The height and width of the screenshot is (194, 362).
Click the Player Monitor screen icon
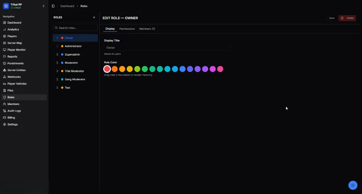pos(4,50)
